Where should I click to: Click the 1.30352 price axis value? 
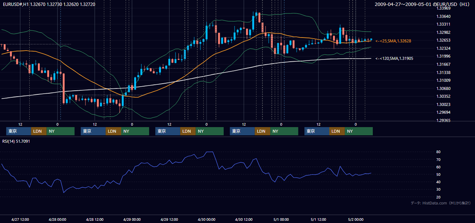coord(443,97)
